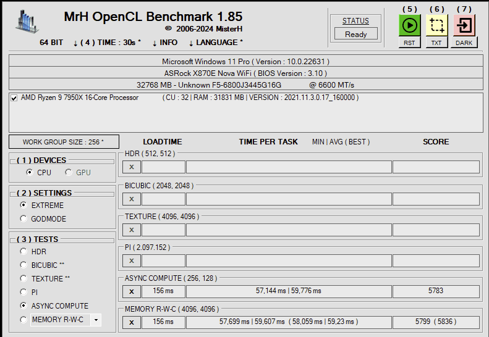Click the 32768 MB memory info line
The height and width of the screenshot is (337, 489).
pos(246,85)
